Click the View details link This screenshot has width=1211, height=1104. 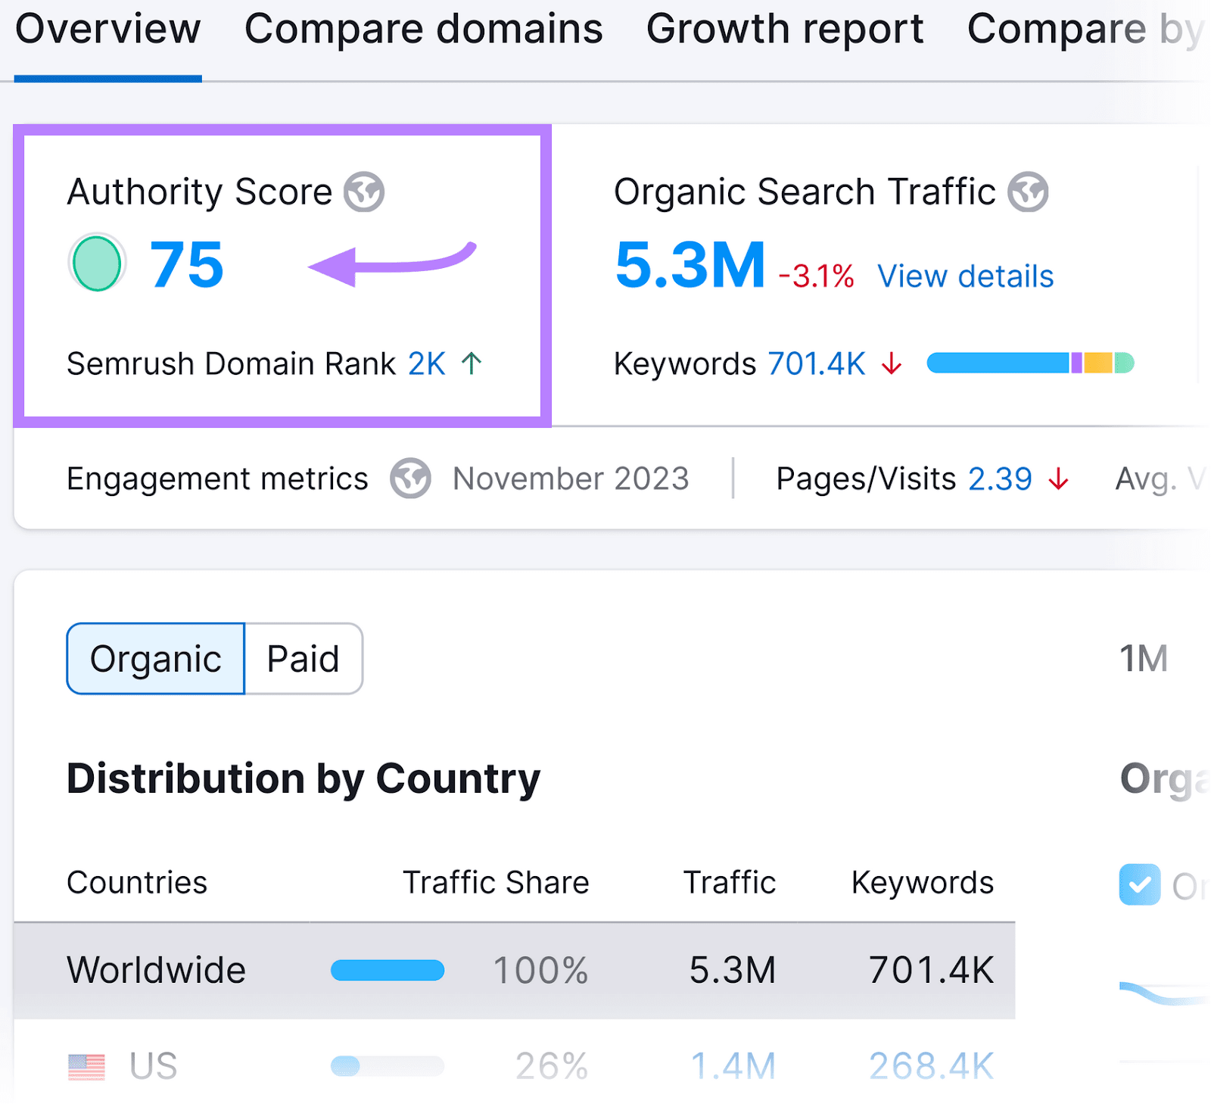pyautogui.click(x=965, y=276)
